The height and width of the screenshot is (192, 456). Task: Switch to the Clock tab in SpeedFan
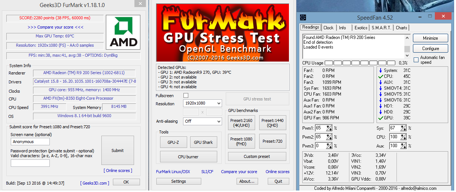click(x=329, y=28)
